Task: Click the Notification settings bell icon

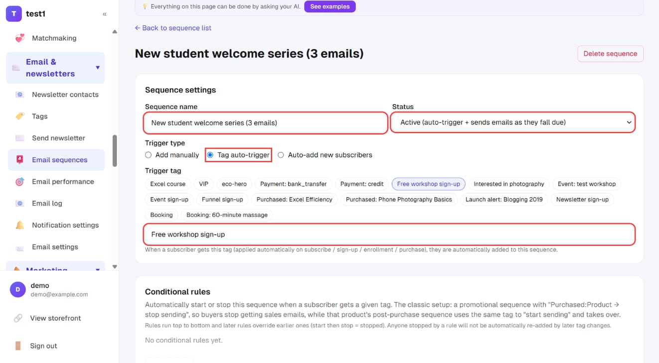Action: coord(20,225)
